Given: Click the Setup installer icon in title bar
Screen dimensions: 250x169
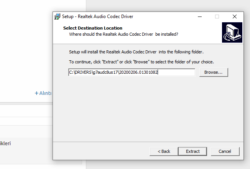Looking at the screenshot, I should coord(58,17).
